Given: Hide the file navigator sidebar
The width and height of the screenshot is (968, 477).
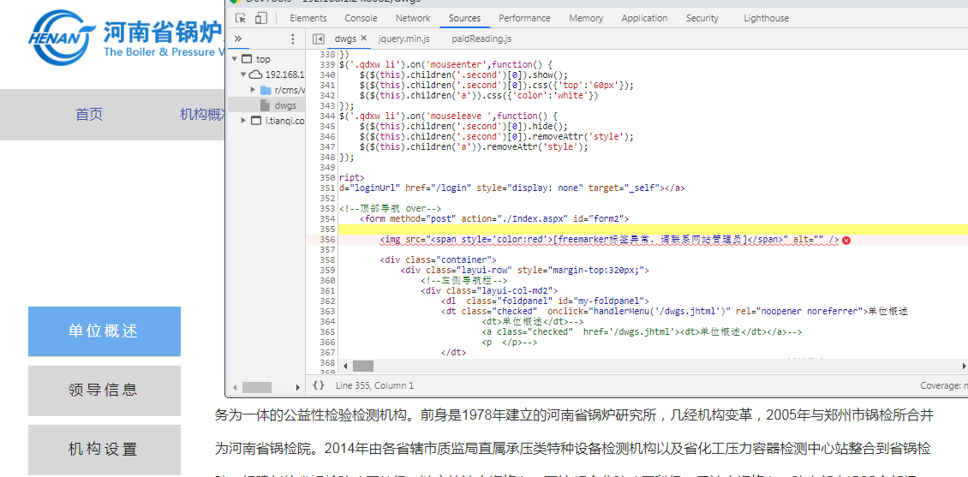Looking at the screenshot, I should (319, 39).
